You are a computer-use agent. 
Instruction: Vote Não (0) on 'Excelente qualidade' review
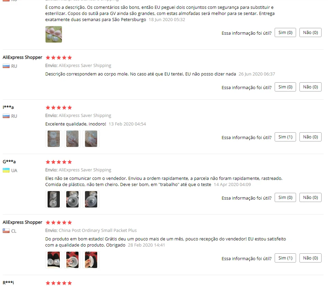pyautogui.click(x=310, y=137)
